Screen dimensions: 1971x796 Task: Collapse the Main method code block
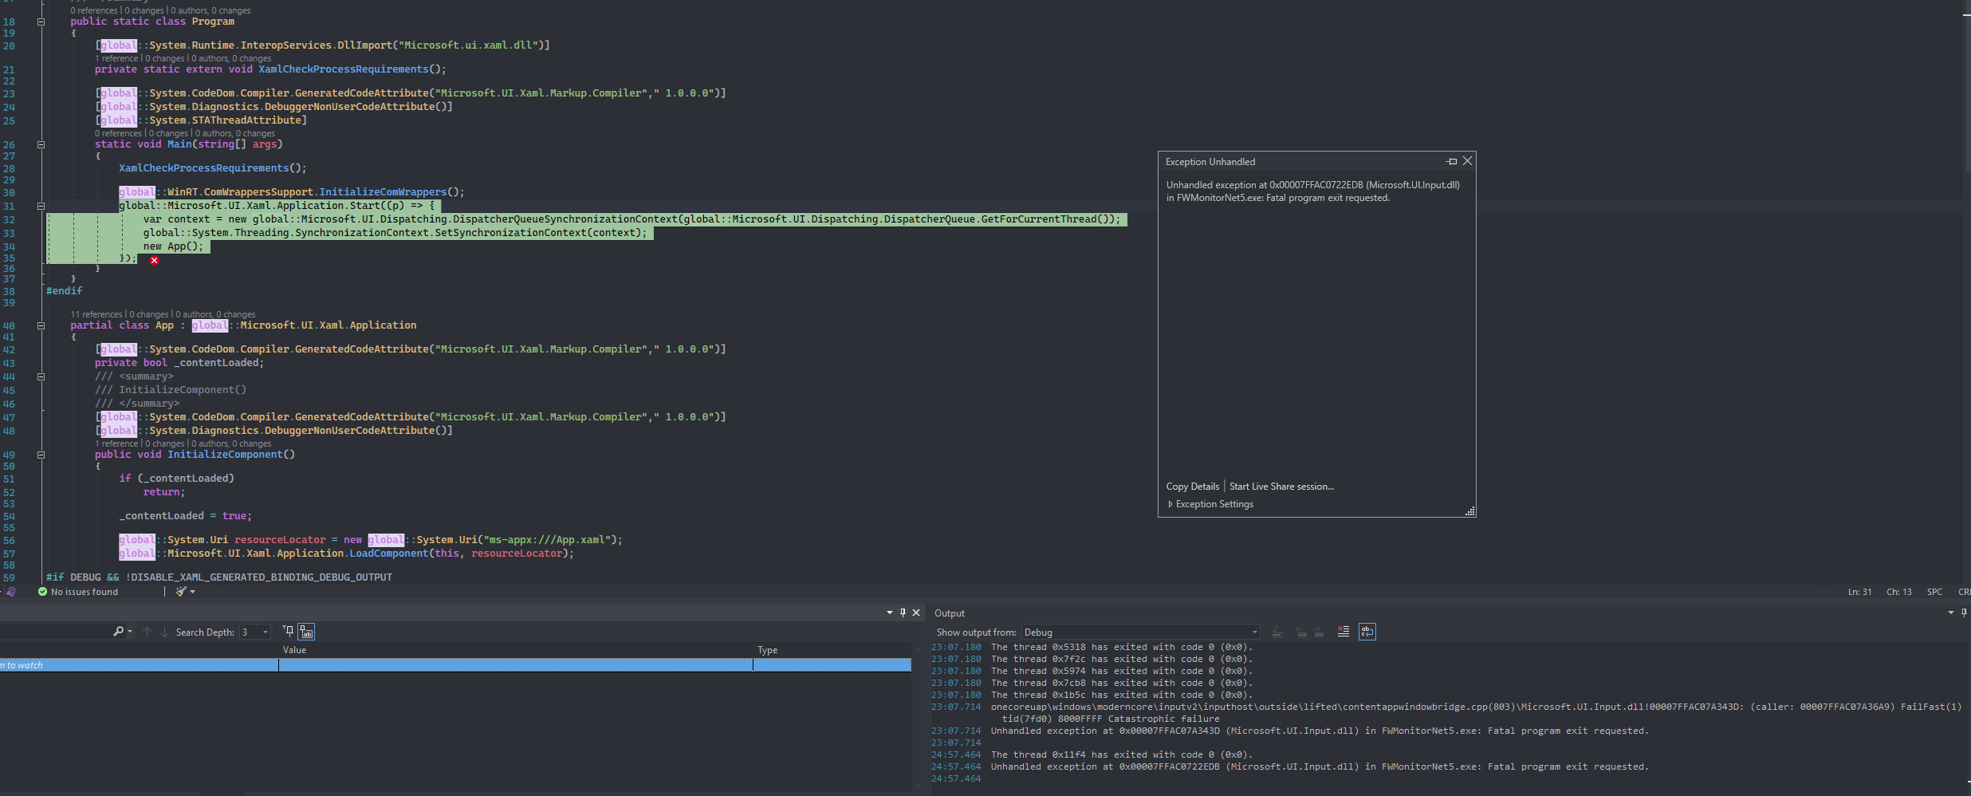[x=41, y=144]
